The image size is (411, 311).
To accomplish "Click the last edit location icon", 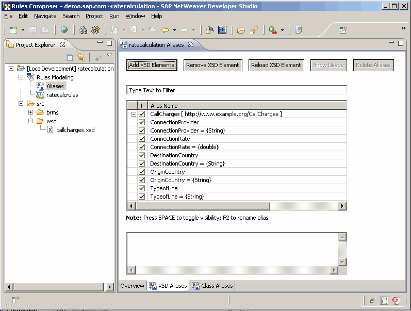I will (x=153, y=30).
